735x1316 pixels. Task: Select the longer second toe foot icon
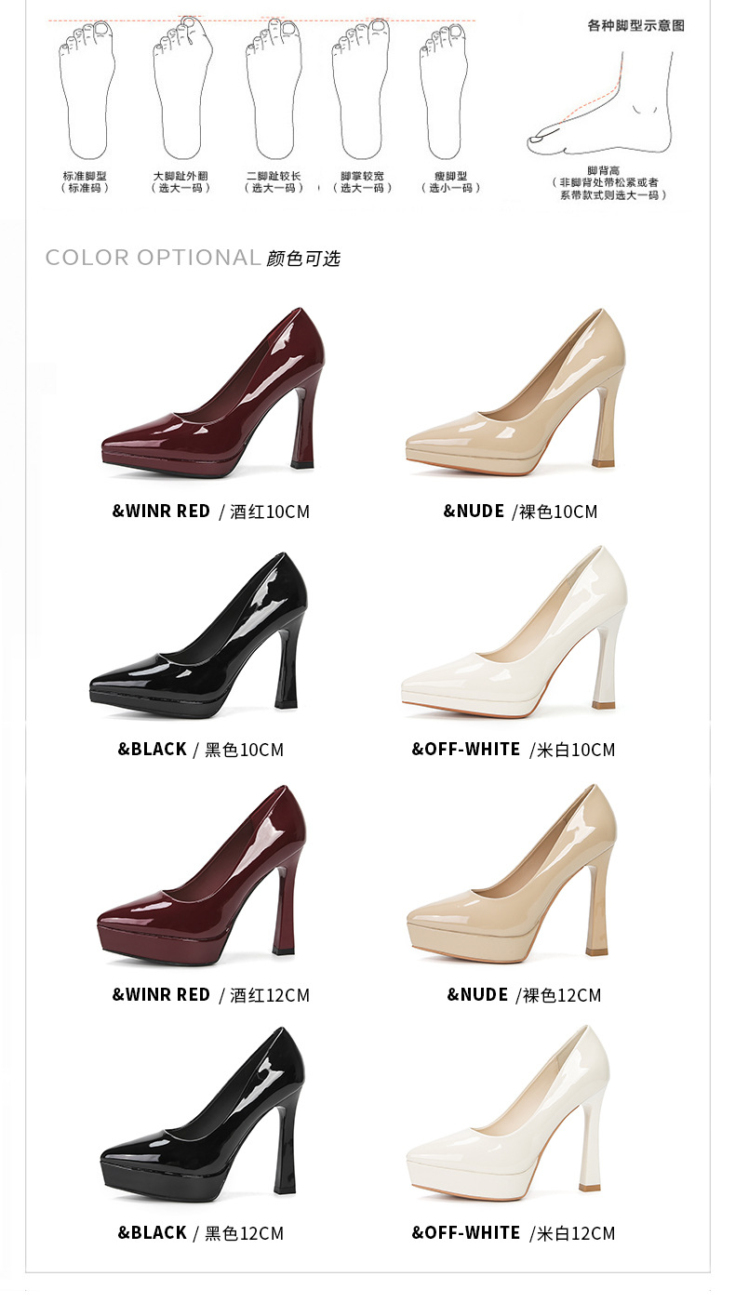[274, 90]
